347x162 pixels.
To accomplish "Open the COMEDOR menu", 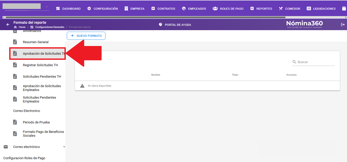I will coord(289,9).
